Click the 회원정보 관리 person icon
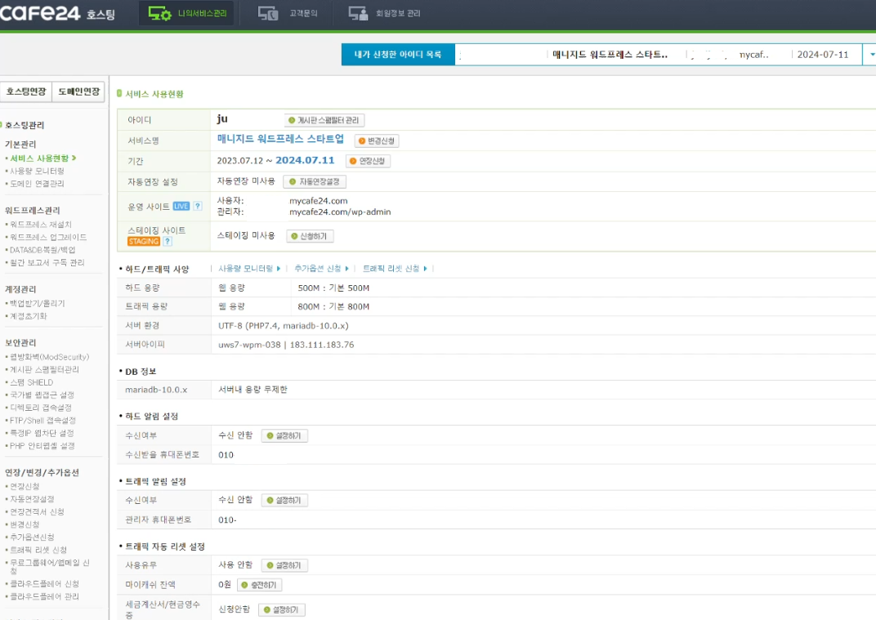The height and width of the screenshot is (620, 876). tap(358, 13)
